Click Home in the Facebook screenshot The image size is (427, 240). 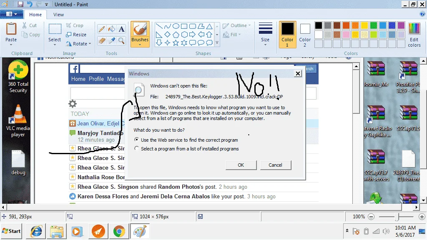point(78,79)
